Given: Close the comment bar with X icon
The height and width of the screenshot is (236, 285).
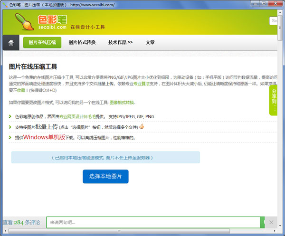Looking at the screenshot, I should [x=271, y=222].
